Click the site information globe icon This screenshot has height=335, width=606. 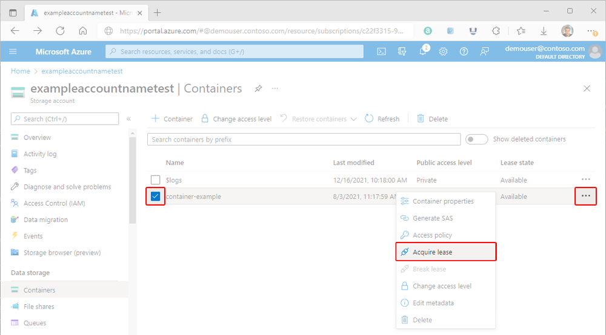(x=108, y=31)
